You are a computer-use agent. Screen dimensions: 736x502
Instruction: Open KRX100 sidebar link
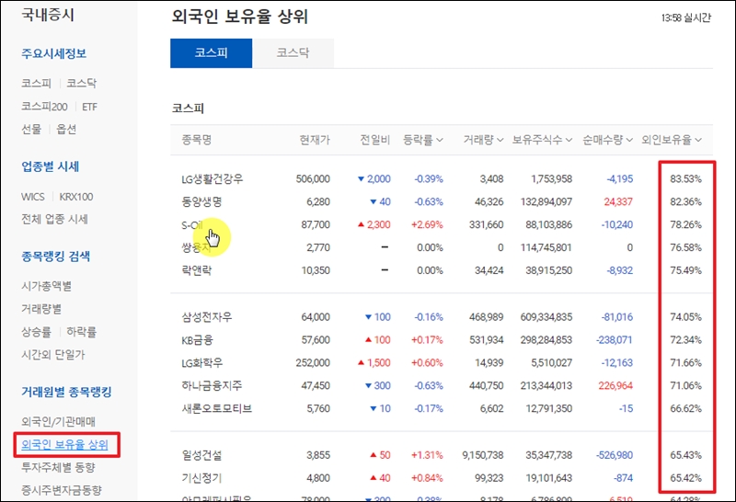[x=76, y=197]
